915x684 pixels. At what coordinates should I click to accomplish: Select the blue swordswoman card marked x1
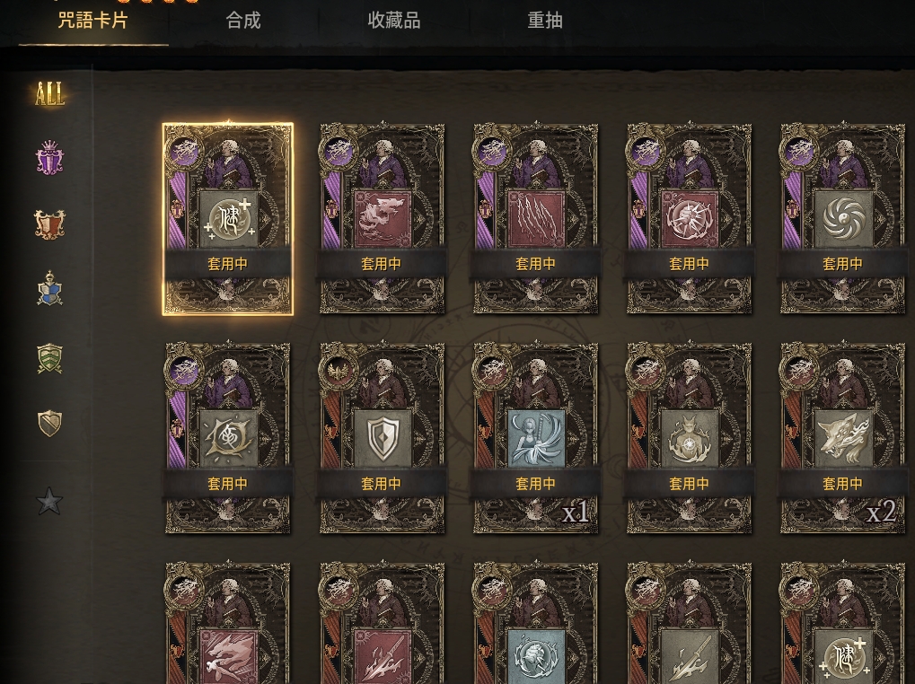[535, 438]
